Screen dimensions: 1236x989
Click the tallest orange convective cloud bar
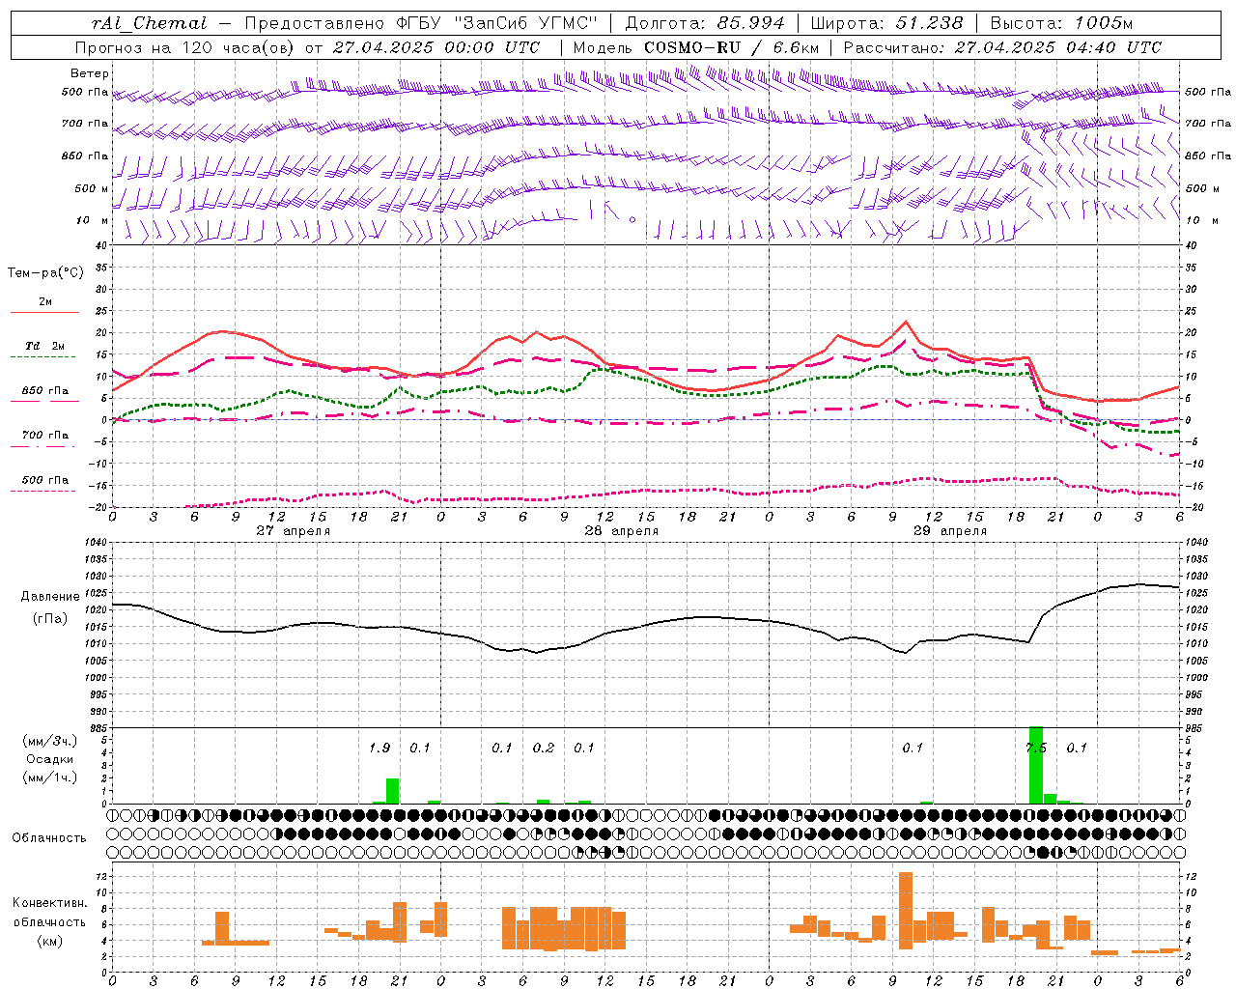906,911
